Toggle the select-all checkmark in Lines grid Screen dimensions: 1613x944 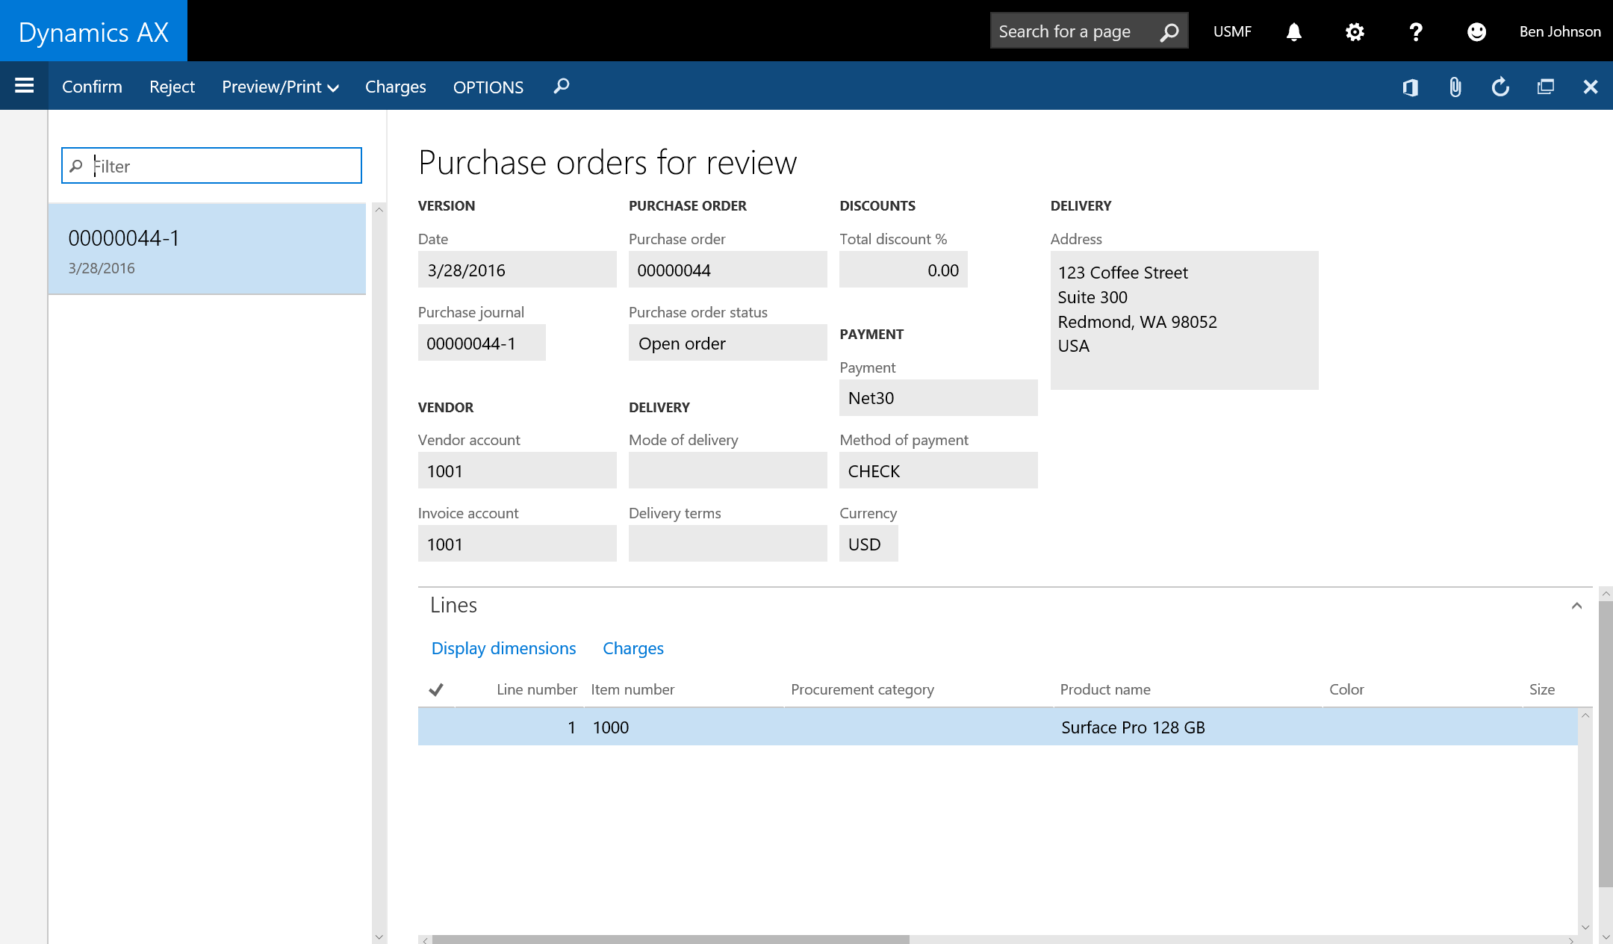coord(436,689)
